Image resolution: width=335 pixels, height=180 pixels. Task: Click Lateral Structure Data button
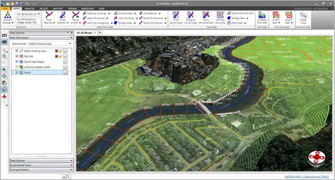tap(240, 13)
